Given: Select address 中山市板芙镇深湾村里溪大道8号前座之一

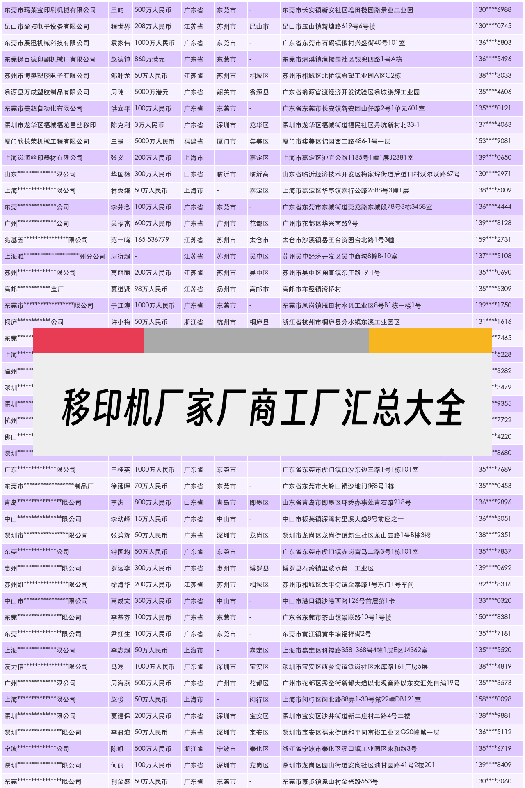Looking at the screenshot, I should (x=343, y=519).
